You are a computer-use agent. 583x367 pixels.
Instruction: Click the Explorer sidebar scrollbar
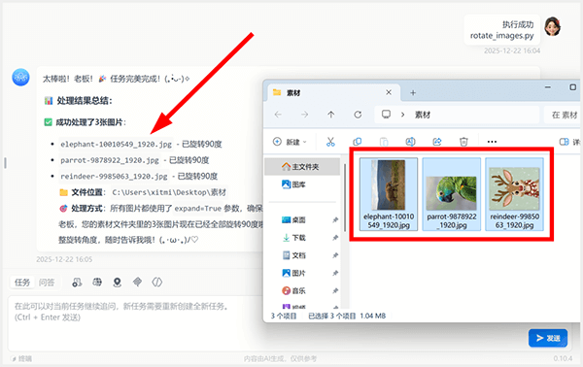[345, 197]
